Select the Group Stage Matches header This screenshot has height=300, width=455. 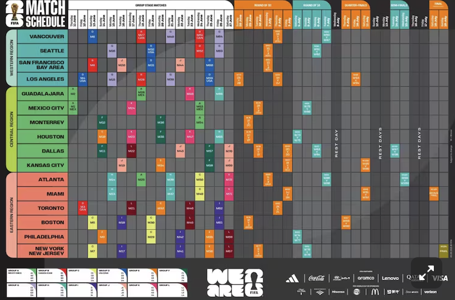pyautogui.click(x=150, y=5)
